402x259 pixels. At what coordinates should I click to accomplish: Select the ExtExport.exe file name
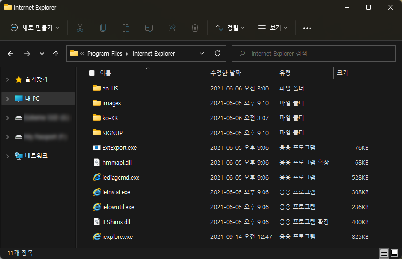coord(119,147)
